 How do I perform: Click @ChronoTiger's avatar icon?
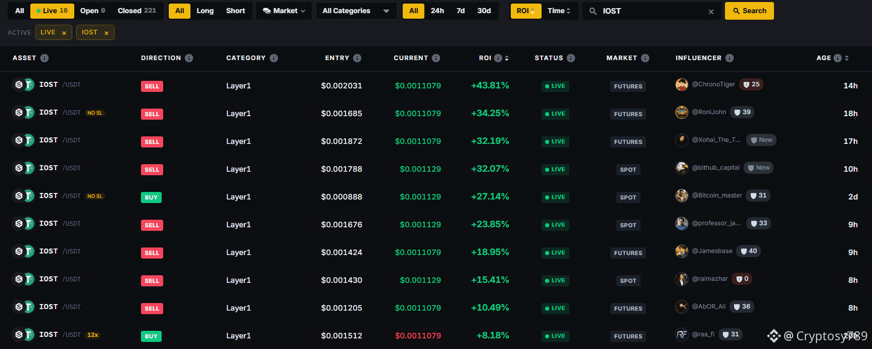point(682,84)
